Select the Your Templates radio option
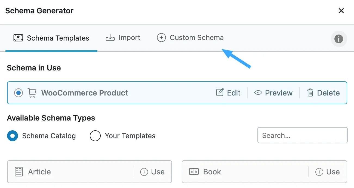This screenshot has height=188, width=354. (95, 136)
